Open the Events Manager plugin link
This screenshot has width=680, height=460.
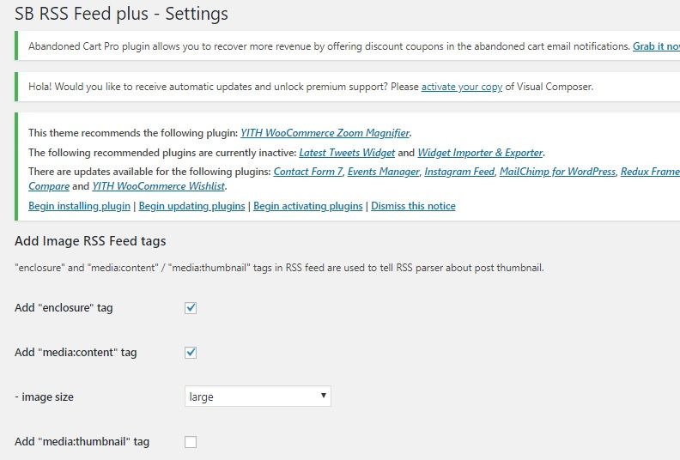(384, 172)
